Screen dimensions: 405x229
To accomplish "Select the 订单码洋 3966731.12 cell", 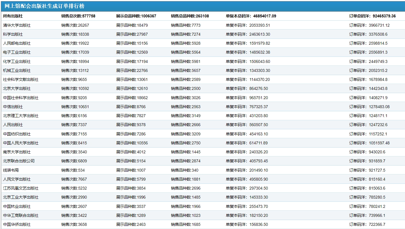I will [x=369, y=25].
